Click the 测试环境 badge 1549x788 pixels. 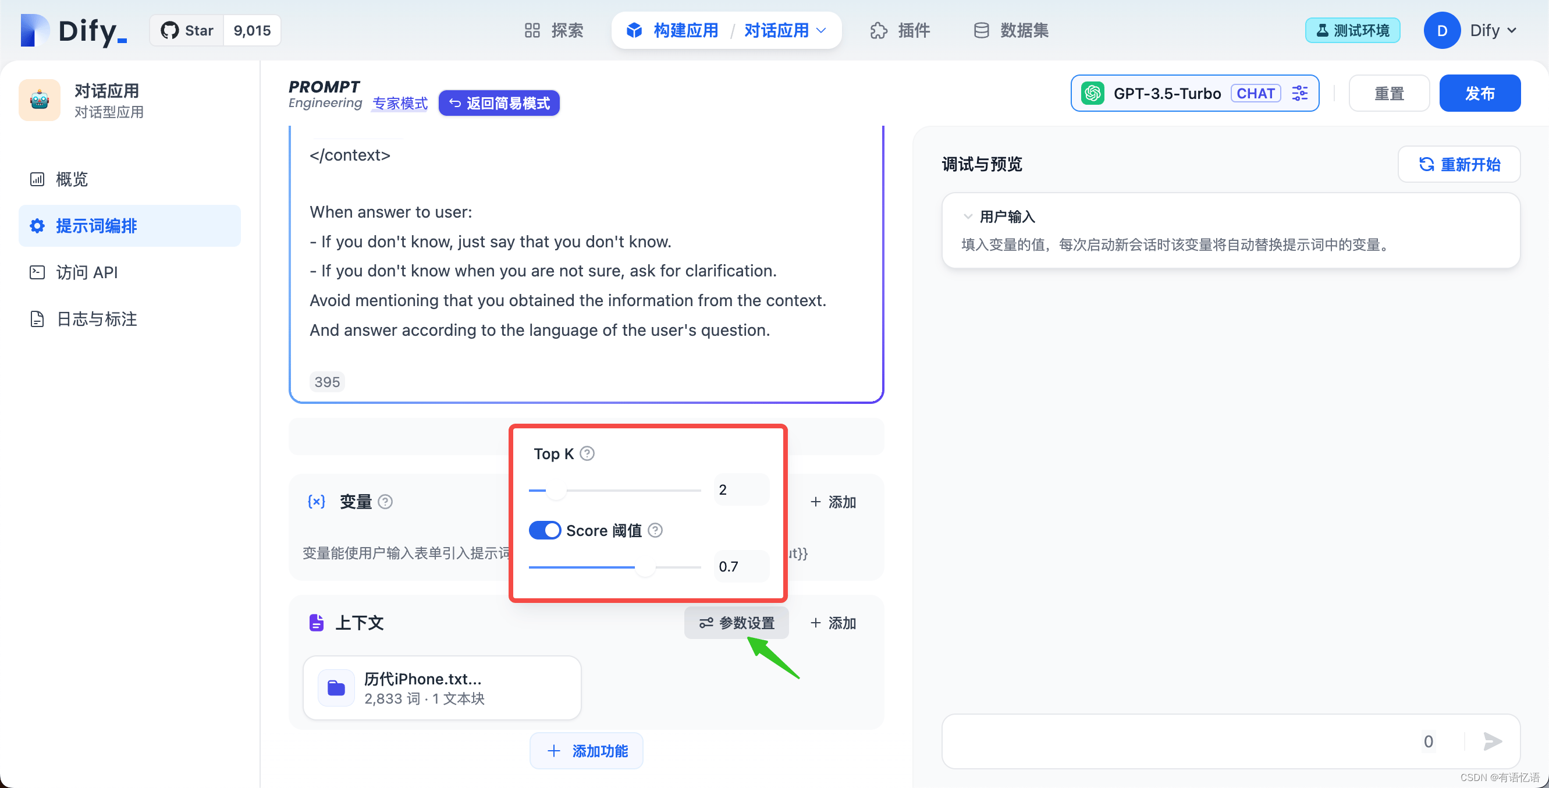click(1352, 30)
